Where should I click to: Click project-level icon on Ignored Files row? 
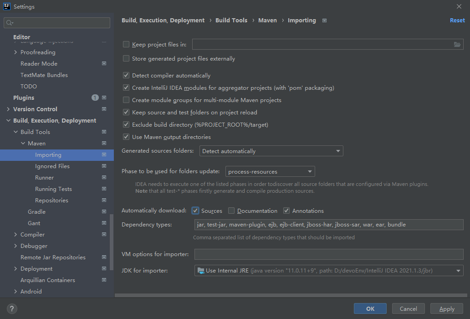104,166
